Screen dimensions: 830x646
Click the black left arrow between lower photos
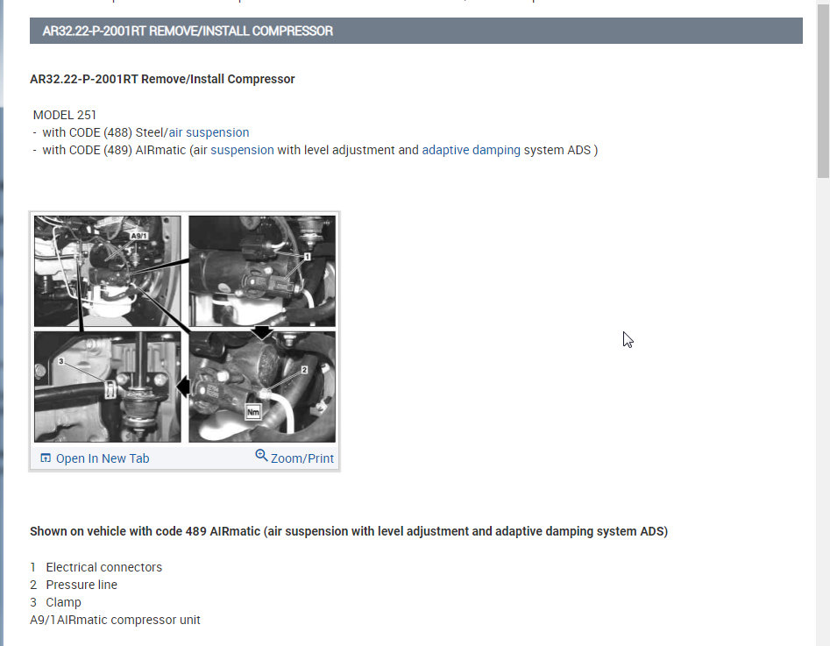coord(183,387)
